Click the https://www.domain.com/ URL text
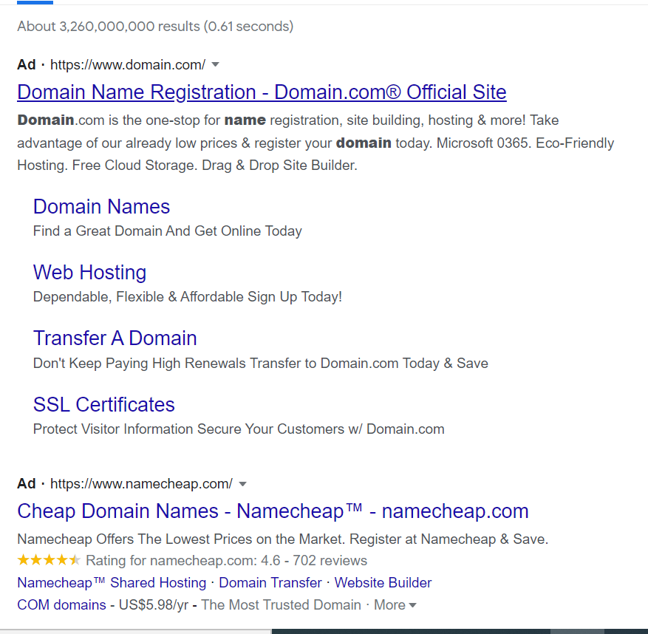Image resolution: width=648 pixels, height=634 pixels. coord(128,65)
